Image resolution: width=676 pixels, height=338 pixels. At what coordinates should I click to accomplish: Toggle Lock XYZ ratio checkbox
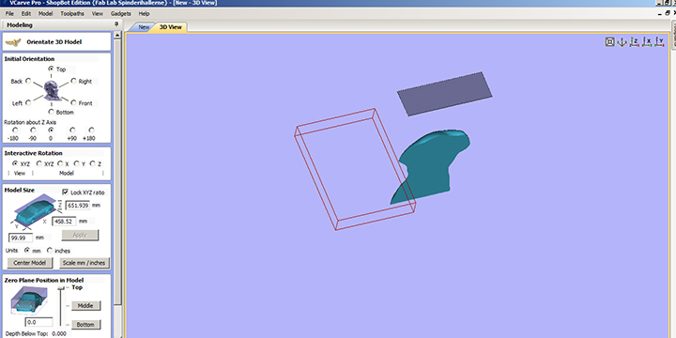pos(66,192)
